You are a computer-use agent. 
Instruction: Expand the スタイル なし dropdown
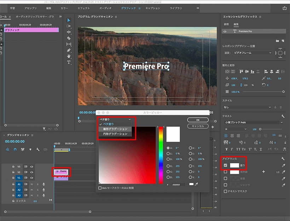[247, 107]
